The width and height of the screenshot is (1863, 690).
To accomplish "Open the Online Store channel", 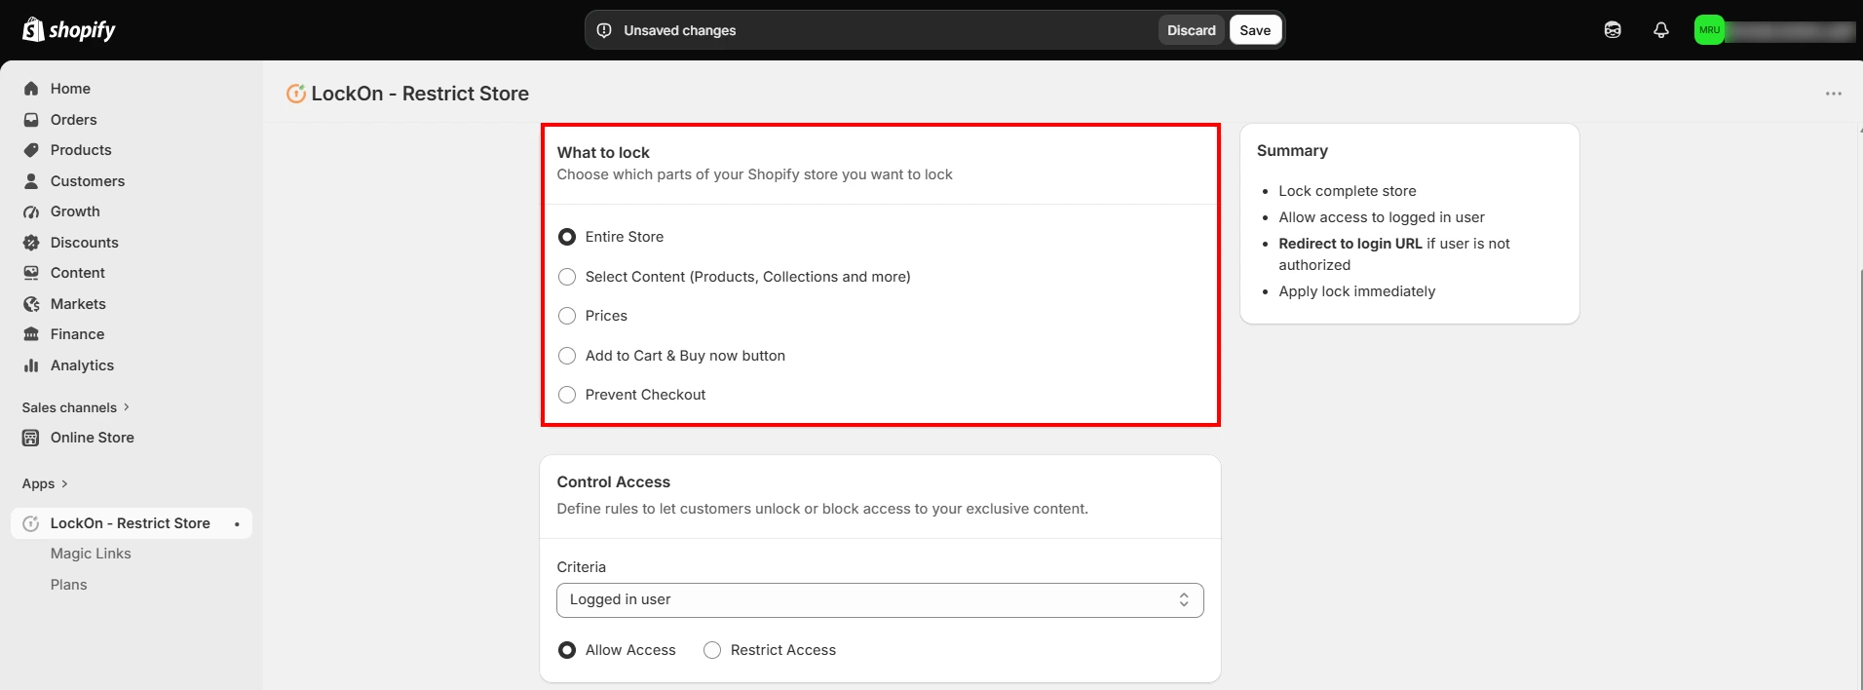I will pyautogui.click(x=93, y=438).
